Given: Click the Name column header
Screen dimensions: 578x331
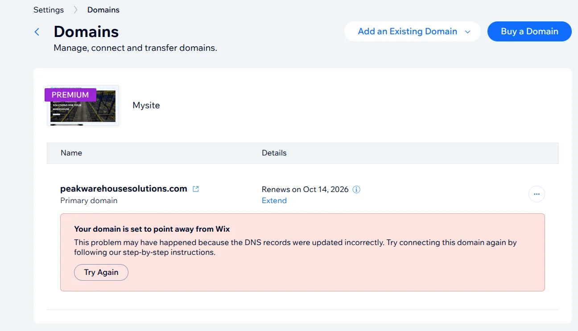Looking at the screenshot, I should tap(71, 153).
